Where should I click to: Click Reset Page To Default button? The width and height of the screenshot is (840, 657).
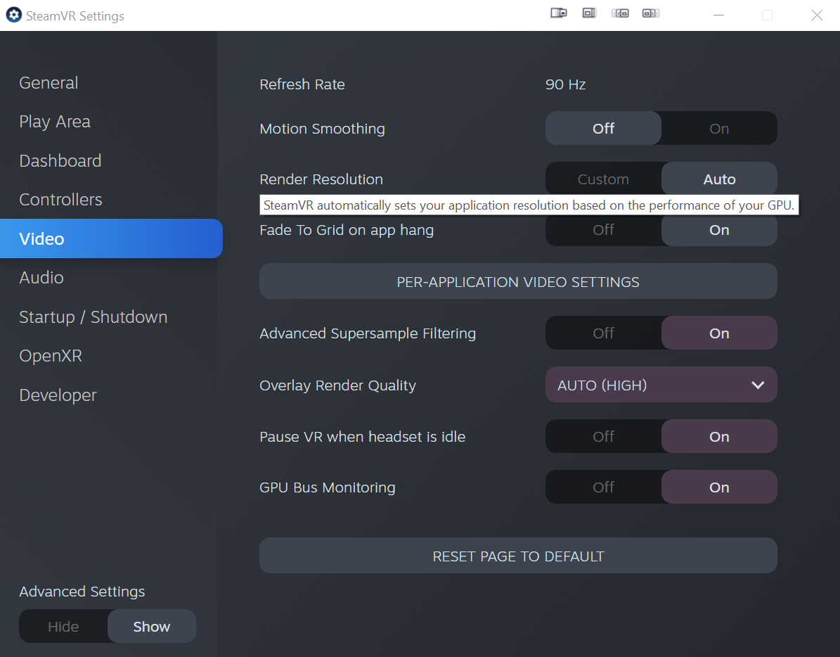coord(518,556)
